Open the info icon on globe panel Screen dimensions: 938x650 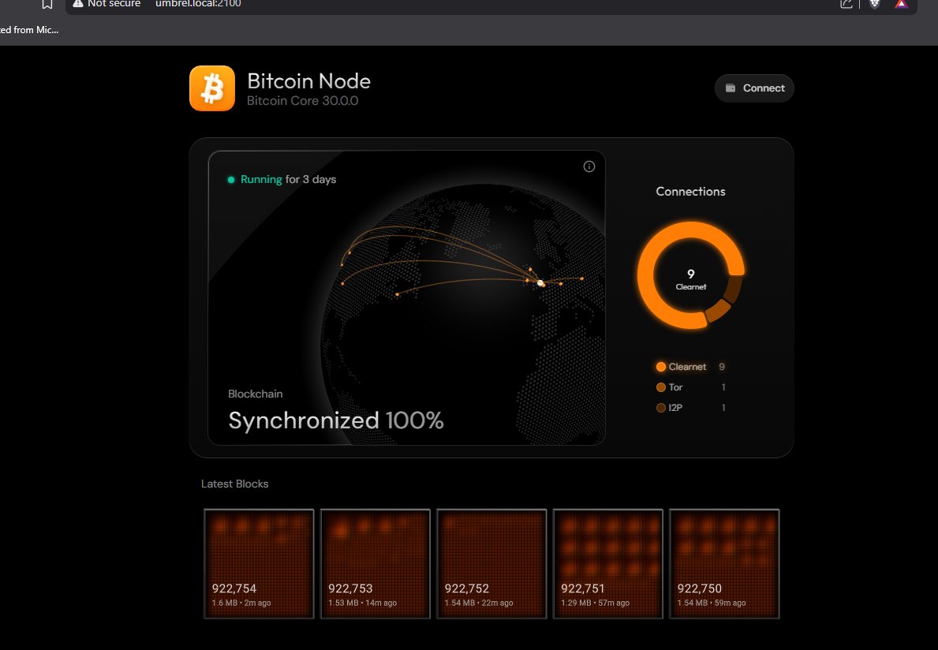pos(589,166)
